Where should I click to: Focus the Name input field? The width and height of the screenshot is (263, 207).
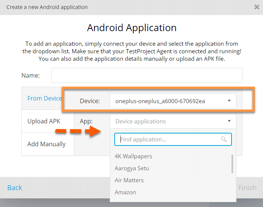pyautogui.click(x=147, y=75)
